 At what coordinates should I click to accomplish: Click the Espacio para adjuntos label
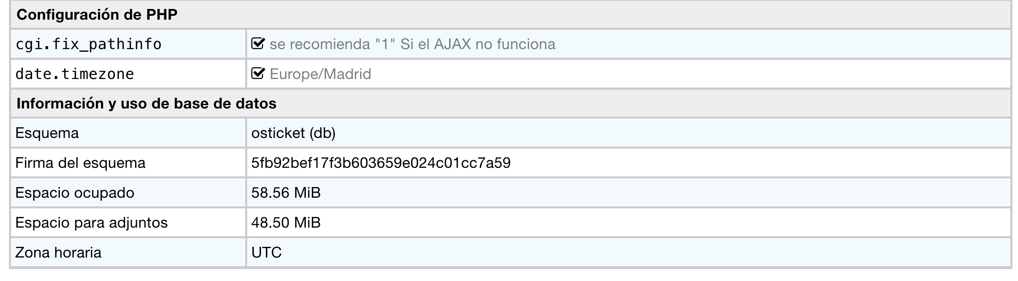pyautogui.click(x=92, y=223)
